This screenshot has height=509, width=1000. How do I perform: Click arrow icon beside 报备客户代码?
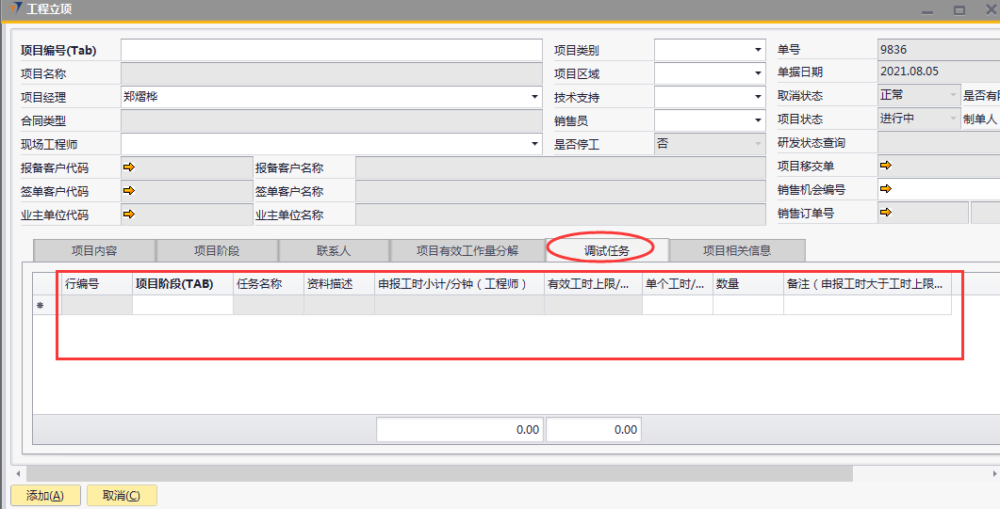(129, 167)
